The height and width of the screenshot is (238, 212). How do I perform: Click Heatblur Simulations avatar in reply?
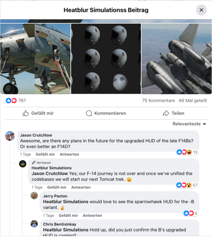23,164
